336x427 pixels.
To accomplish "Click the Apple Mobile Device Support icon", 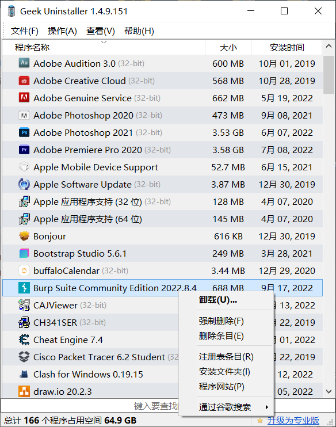I will [24, 167].
